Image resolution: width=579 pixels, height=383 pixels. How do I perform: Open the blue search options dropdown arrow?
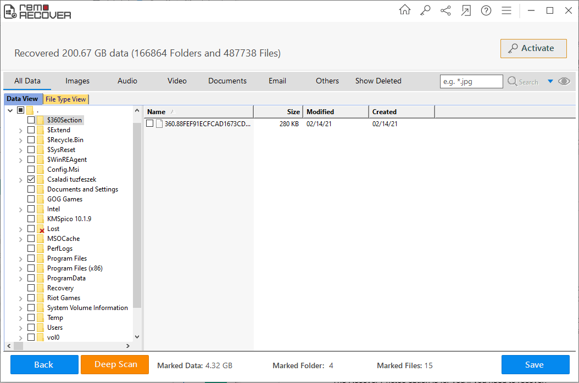pyautogui.click(x=550, y=81)
